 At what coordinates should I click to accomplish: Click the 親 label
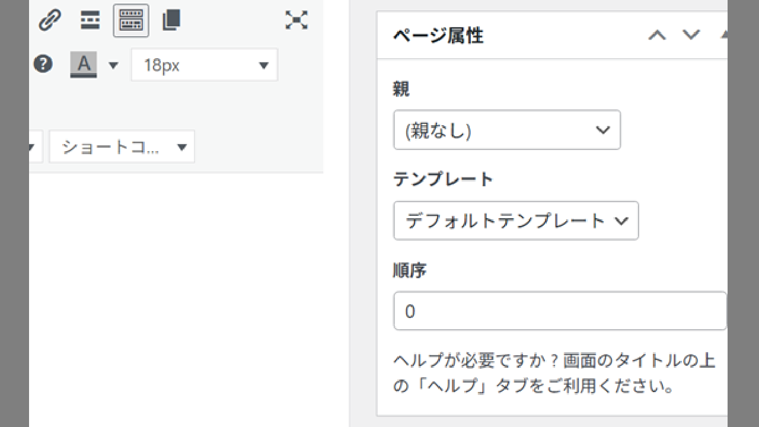(401, 89)
